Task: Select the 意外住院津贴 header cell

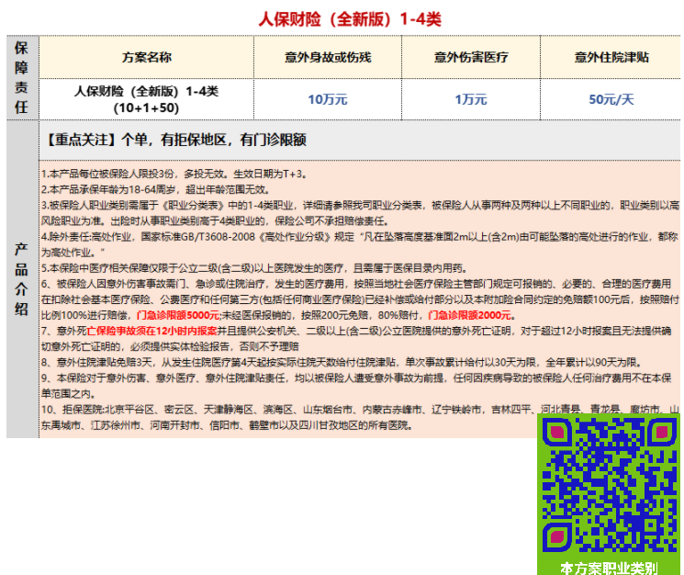Action: 611,57
